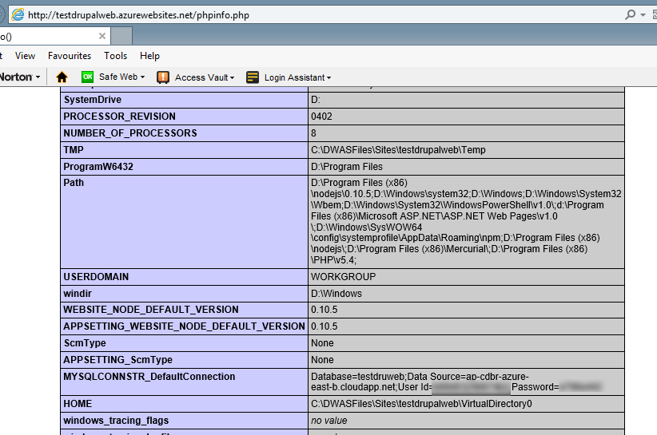The width and height of the screenshot is (657, 435).
Task: Select the SystemDrive variable name
Action: 92,100
